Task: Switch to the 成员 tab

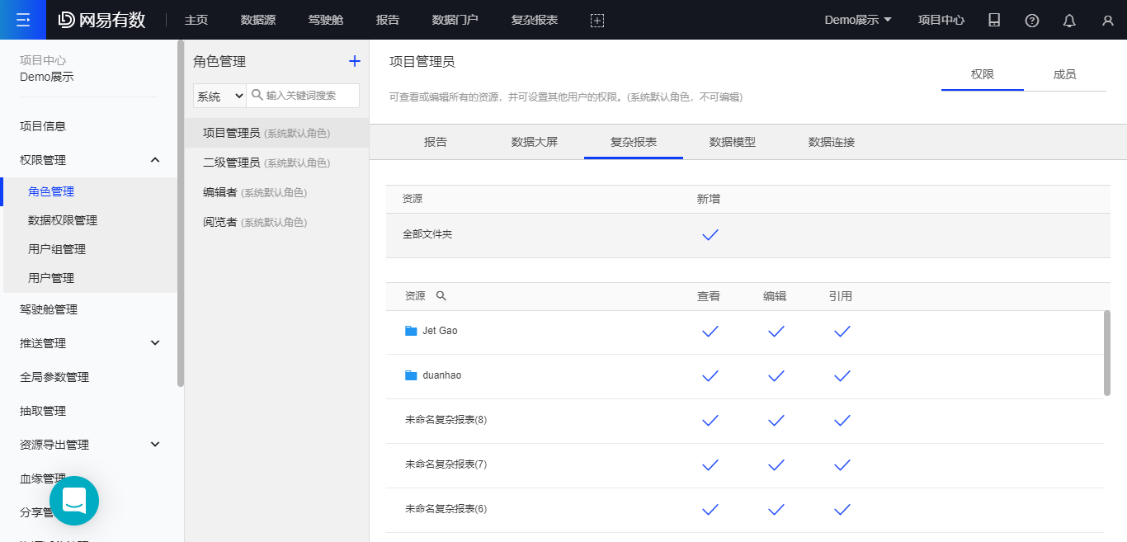Action: (x=1064, y=74)
